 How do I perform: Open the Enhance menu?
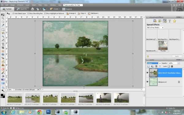[x=20, y=5]
